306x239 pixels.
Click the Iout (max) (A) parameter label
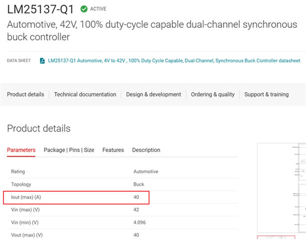click(25, 197)
